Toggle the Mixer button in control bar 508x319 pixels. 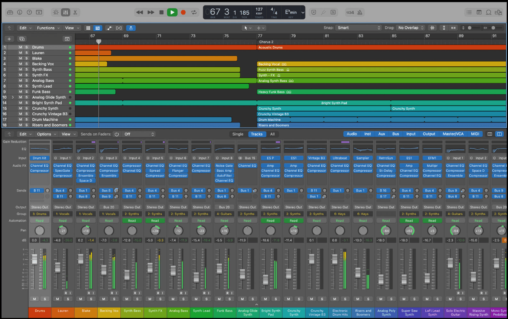tap(66, 12)
